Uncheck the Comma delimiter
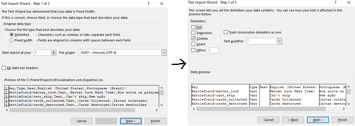Image resolution: width=355 pixels, height=126 pixels. point(193,38)
